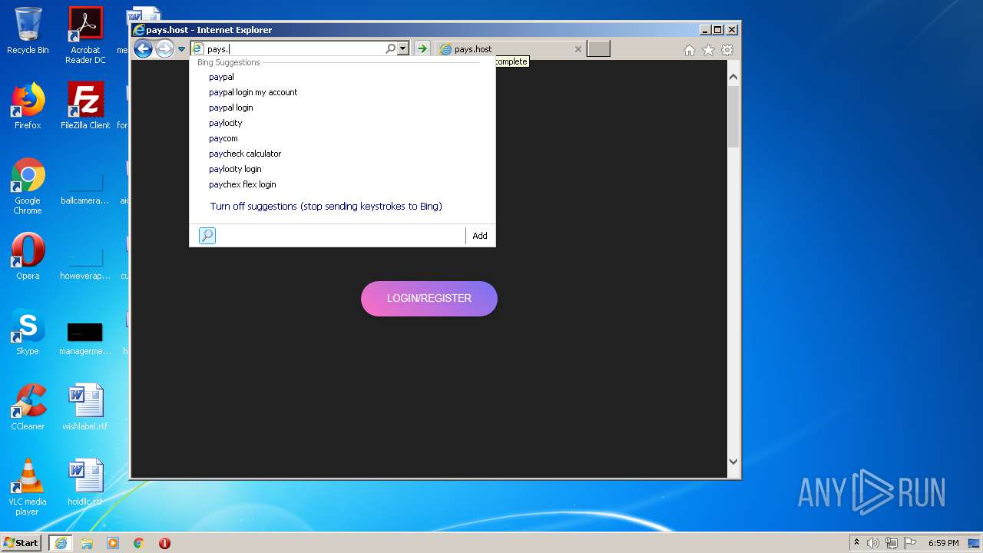
Task: Close the pays.host tab
Action: (x=578, y=49)
